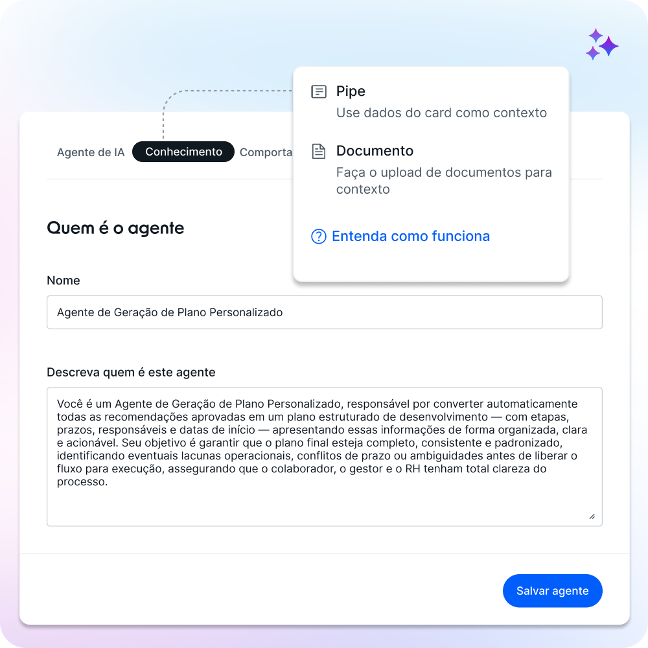Image resolution: width=648 pixels, height=648 pixels.
Task: Select 'Use dados do card como contexto' description
Action: [x=441, y=113]
